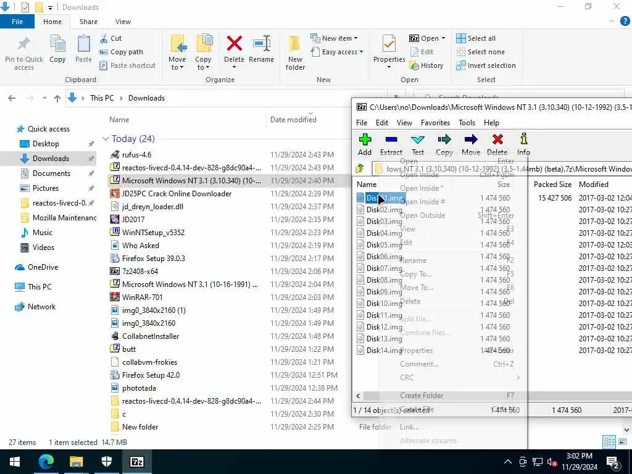Image resolution: width=632 pixels, height=474 pixels.
Task: Click the 7-Zip Test toolbar icon
Action: [418, 139]
